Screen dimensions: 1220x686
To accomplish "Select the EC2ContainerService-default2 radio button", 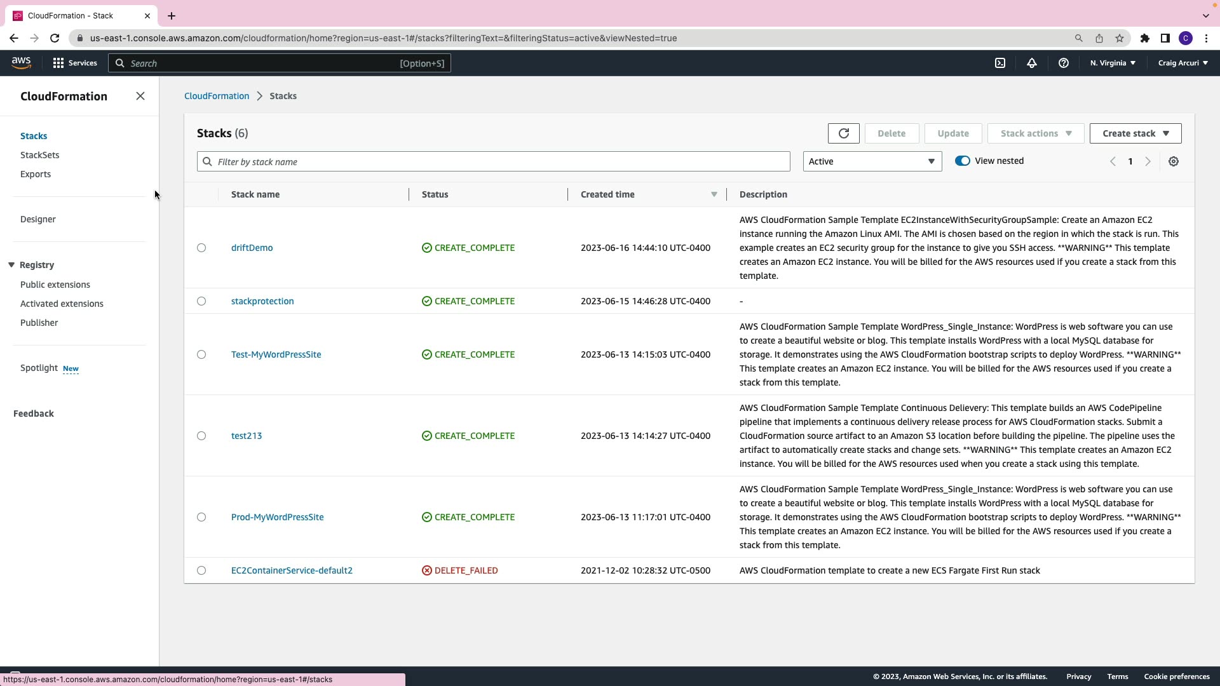I will point(201,570).
